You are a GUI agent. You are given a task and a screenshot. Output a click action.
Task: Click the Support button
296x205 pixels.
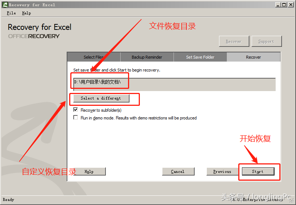pyautogui.click(x=266, y=41)
